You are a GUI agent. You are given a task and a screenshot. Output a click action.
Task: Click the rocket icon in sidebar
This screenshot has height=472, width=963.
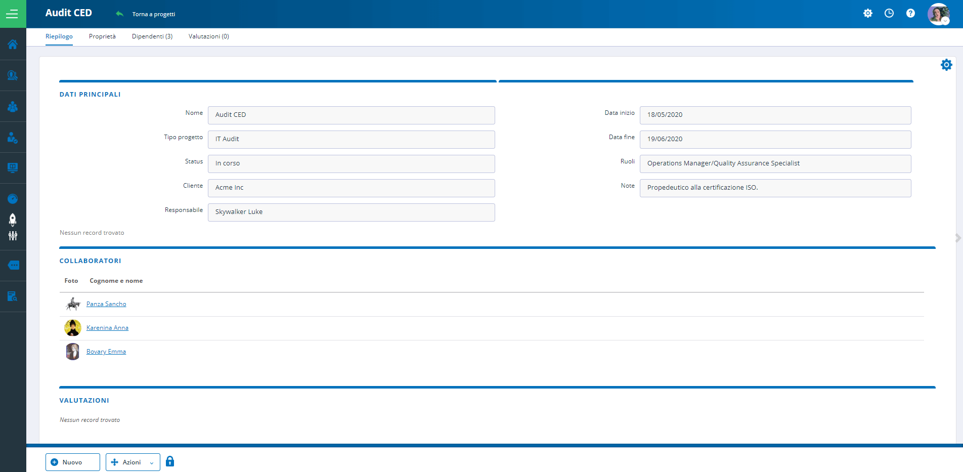13,219
